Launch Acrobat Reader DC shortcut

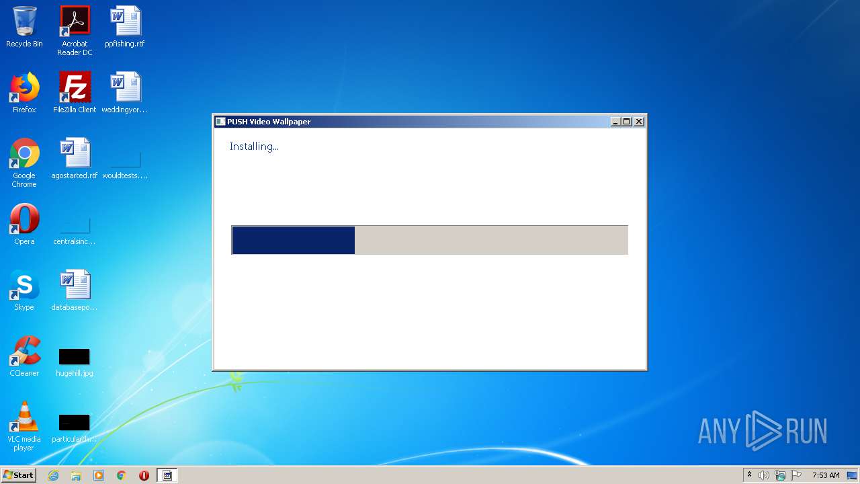75,31
